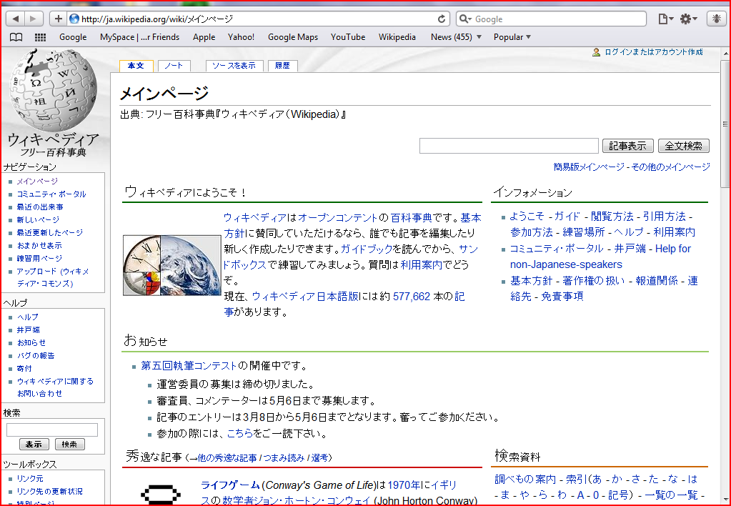
Task: Show all bookmarks book icon
Action: (x=16, y=37)
